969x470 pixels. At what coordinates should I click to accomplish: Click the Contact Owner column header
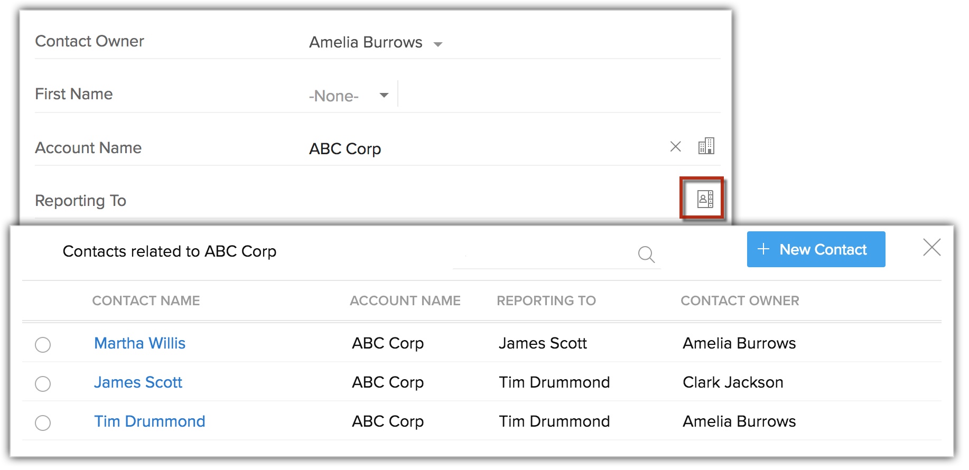tap(739, 300)
